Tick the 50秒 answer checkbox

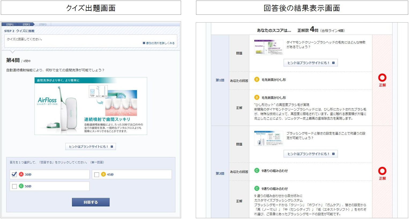pyautogui.click(x=14, y=186)
